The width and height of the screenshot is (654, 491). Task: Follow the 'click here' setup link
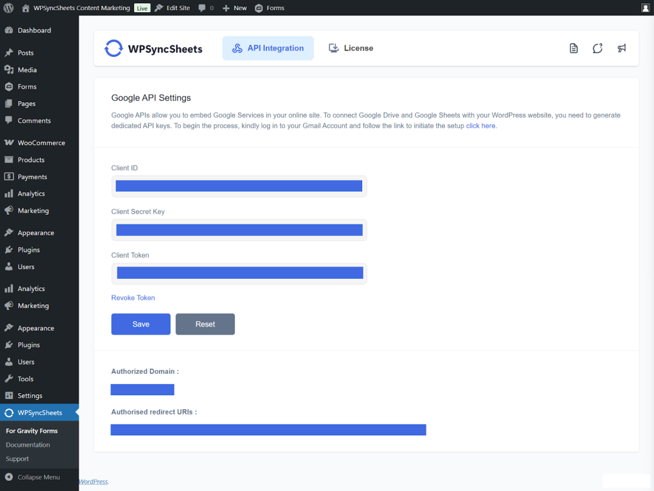tap(480, 126)
